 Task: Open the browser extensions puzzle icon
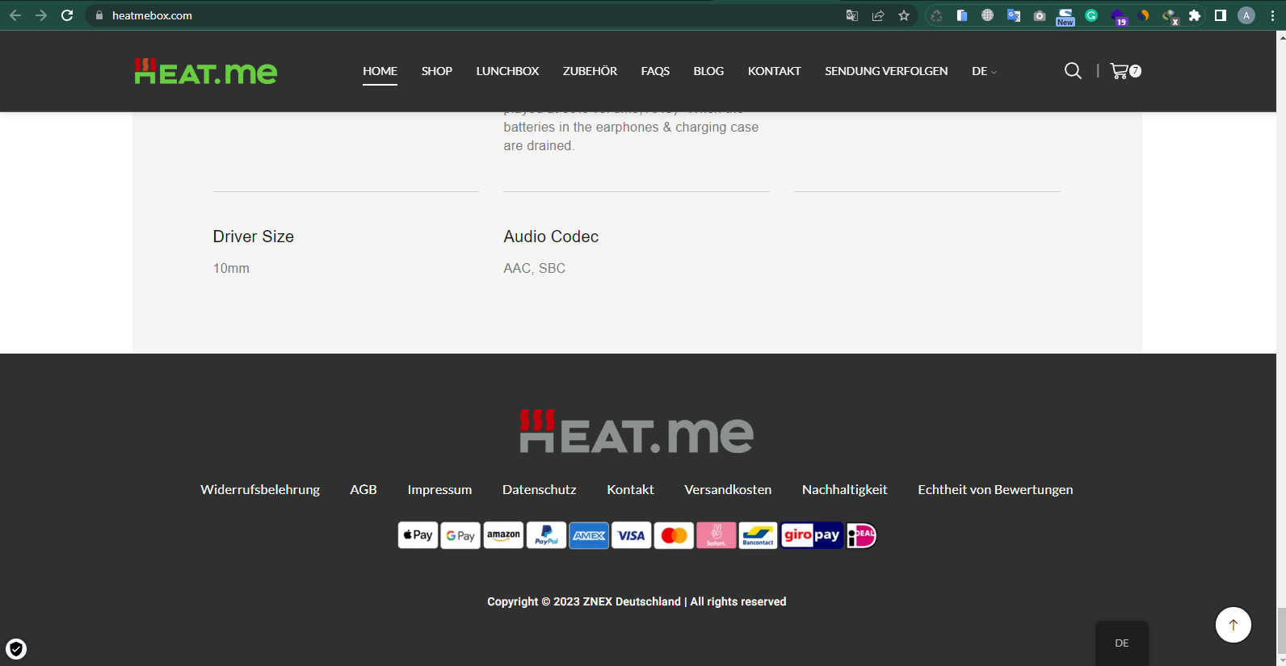(x=1195, y=15)
